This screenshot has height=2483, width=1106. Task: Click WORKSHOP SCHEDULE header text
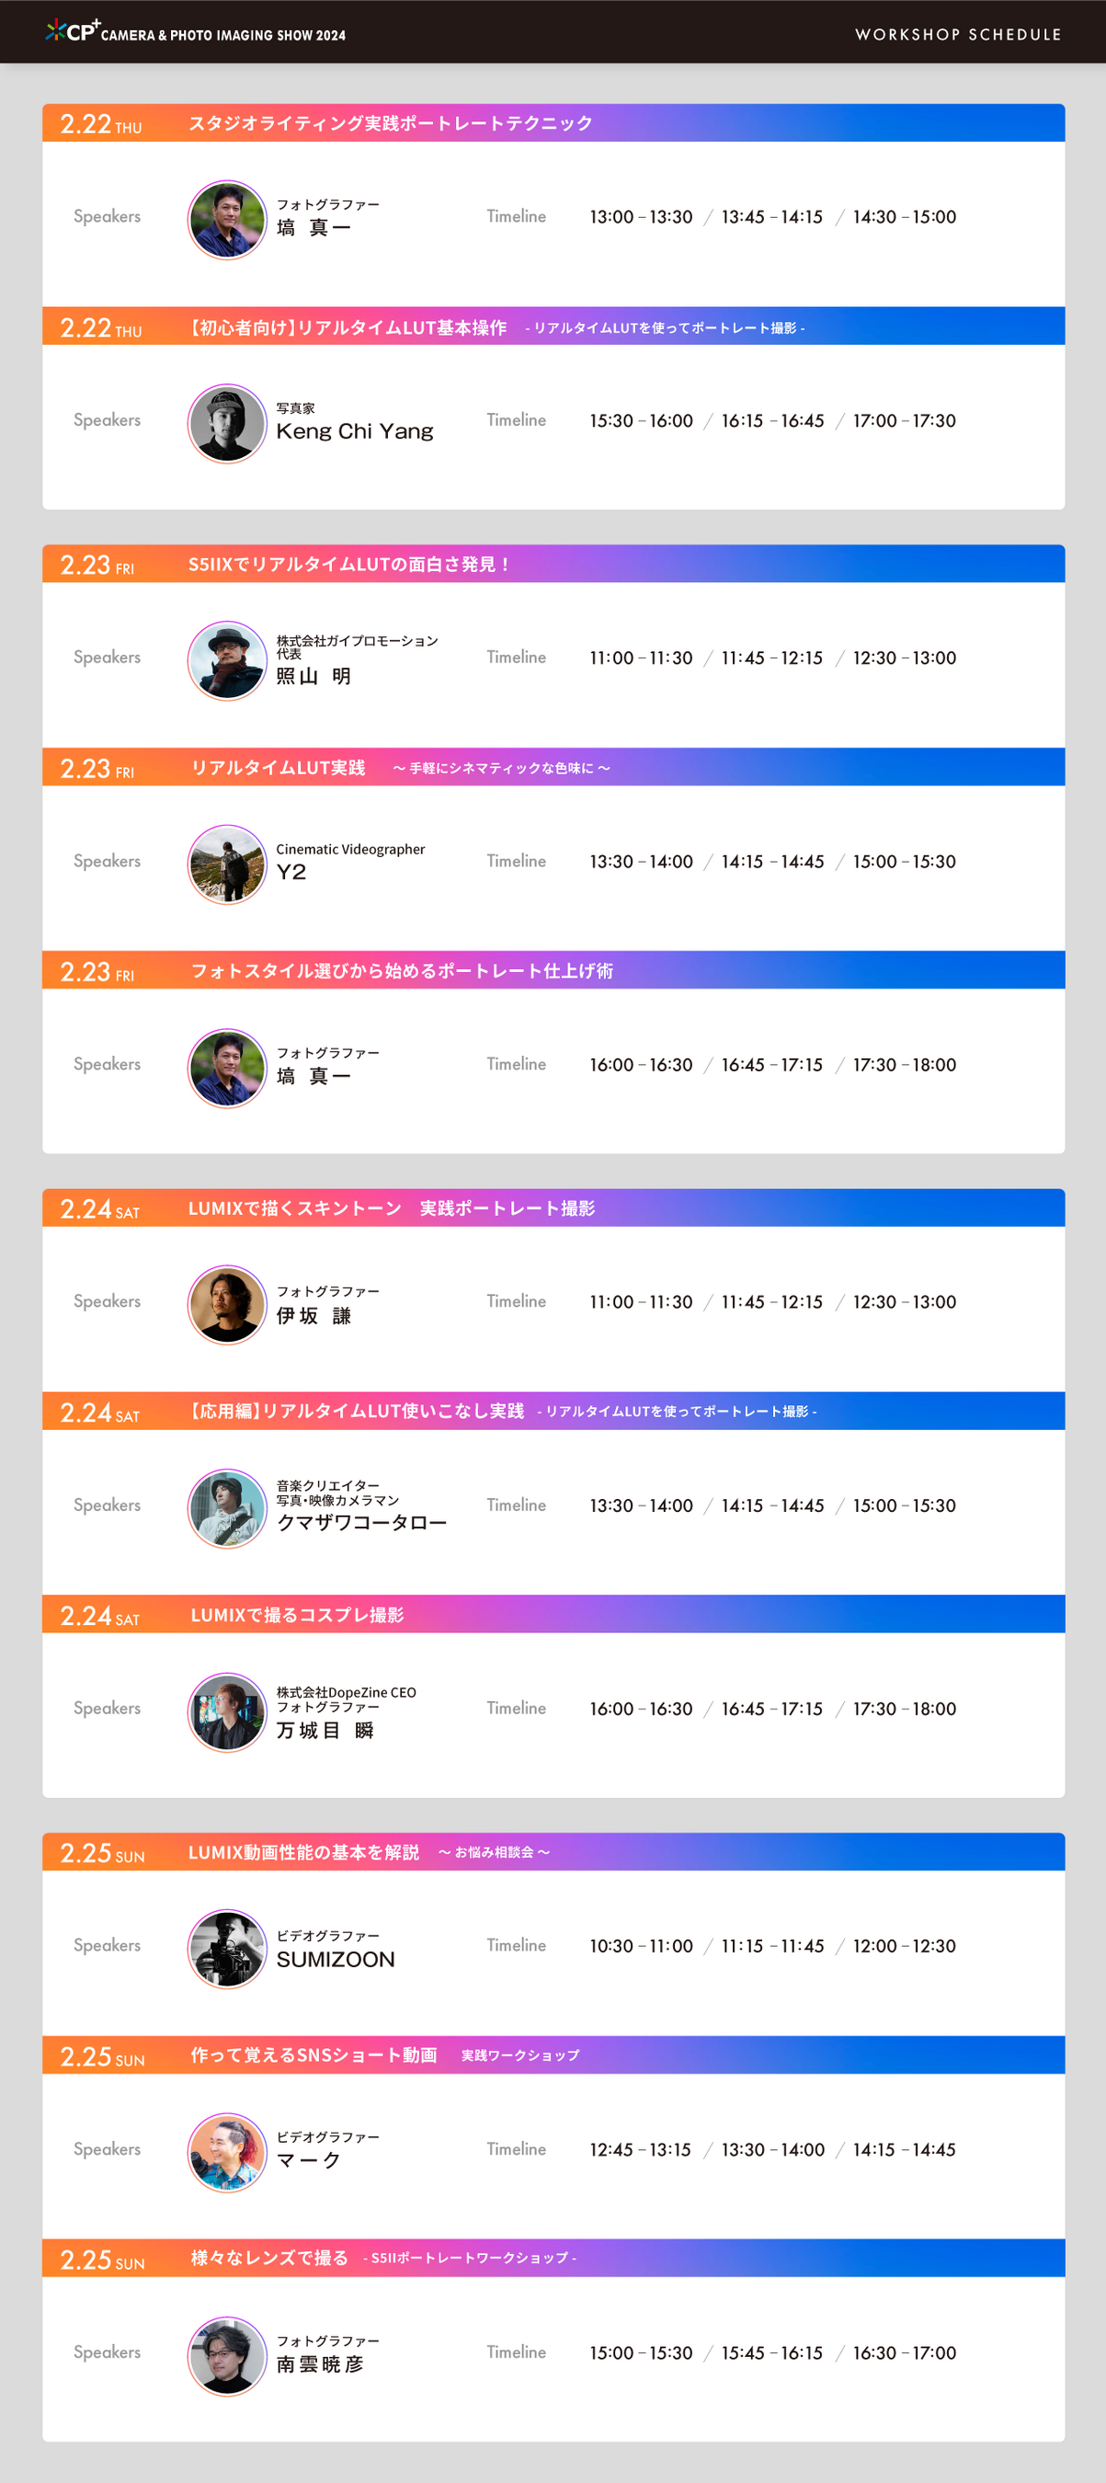(958, 34)
